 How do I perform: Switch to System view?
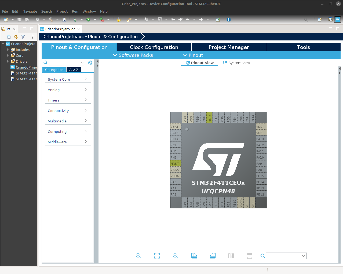[236, 63]
